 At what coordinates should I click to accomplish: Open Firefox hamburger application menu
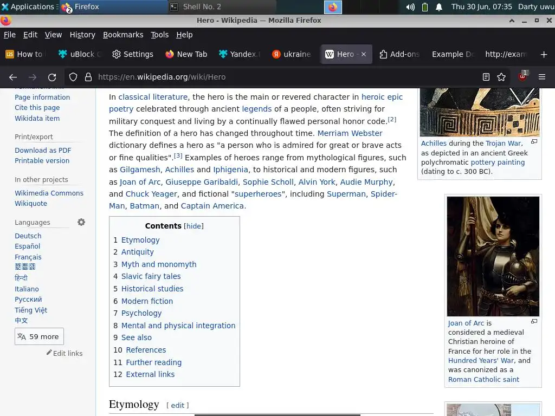[542, 77]
